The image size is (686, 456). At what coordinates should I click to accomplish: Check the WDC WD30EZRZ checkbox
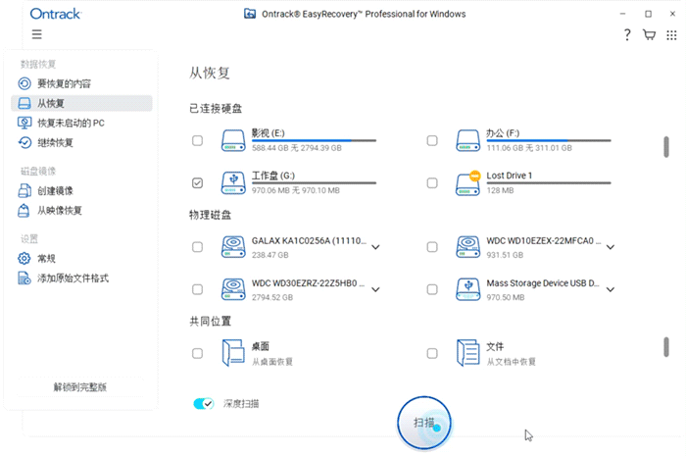pos(197,289)
